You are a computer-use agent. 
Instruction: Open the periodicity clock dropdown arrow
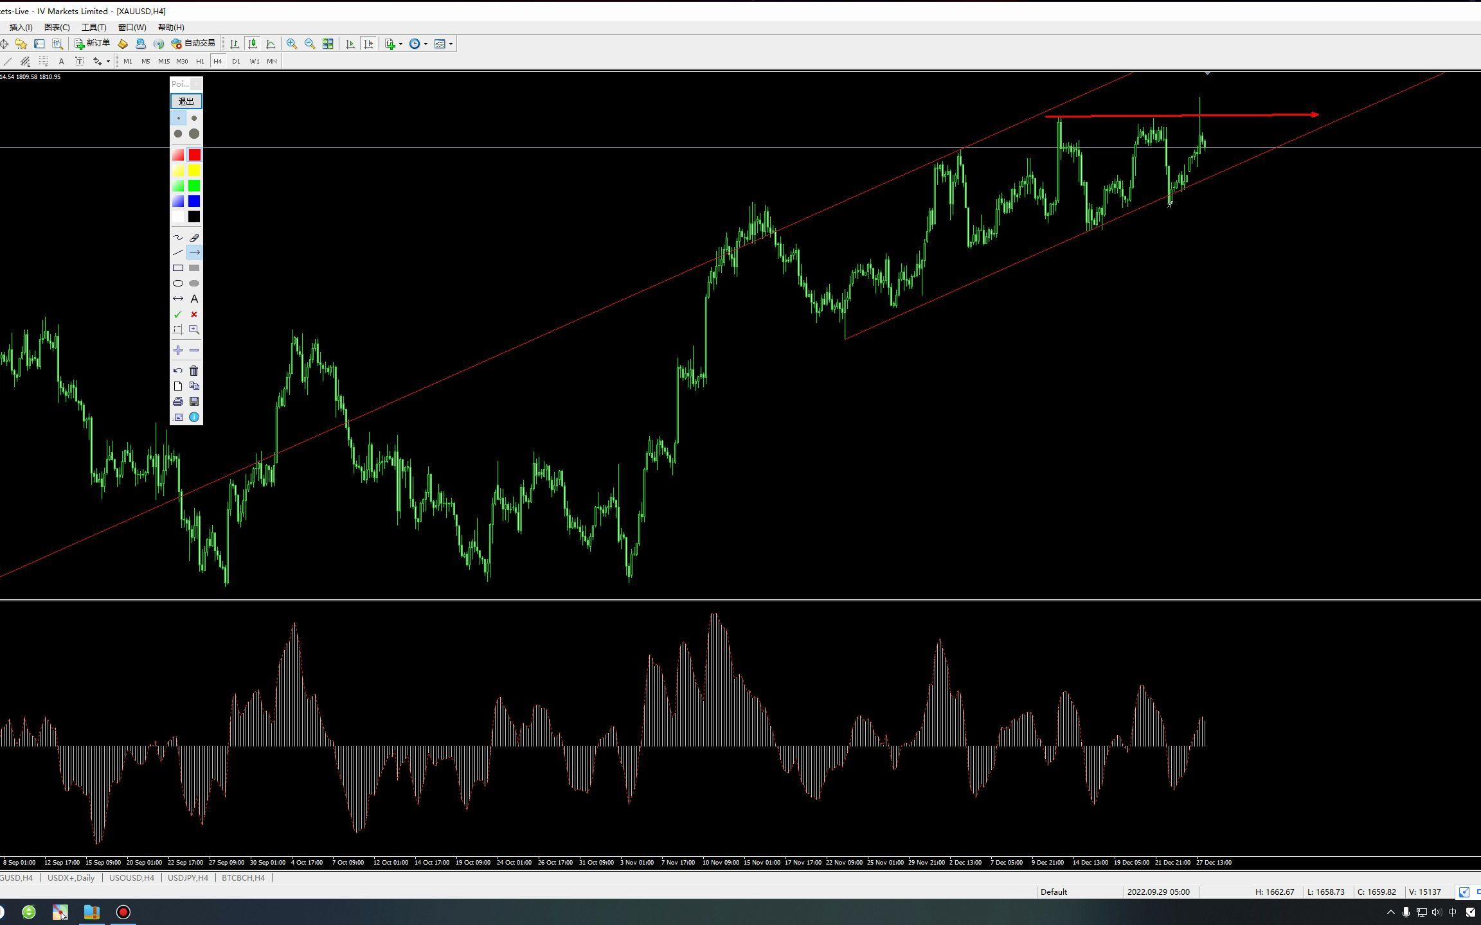click(x=426, y=44)
